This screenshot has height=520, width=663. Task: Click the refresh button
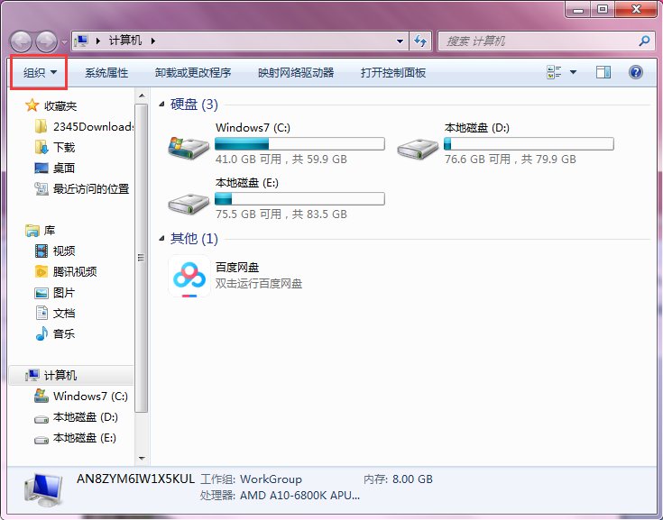420,41
